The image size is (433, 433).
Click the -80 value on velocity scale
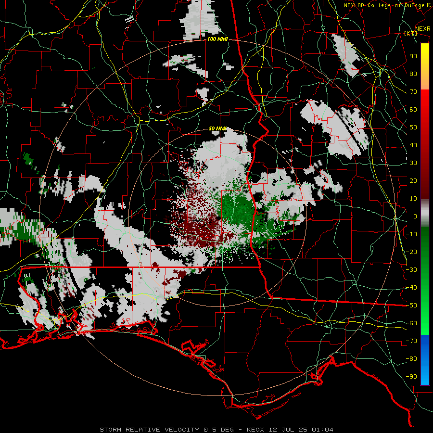tap(411, 359)
